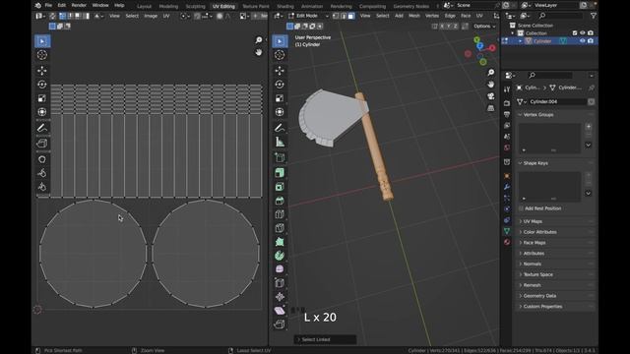630x354 pixels.
Task: Switch to the Texture Paint workspace tab
Action: 256,7
